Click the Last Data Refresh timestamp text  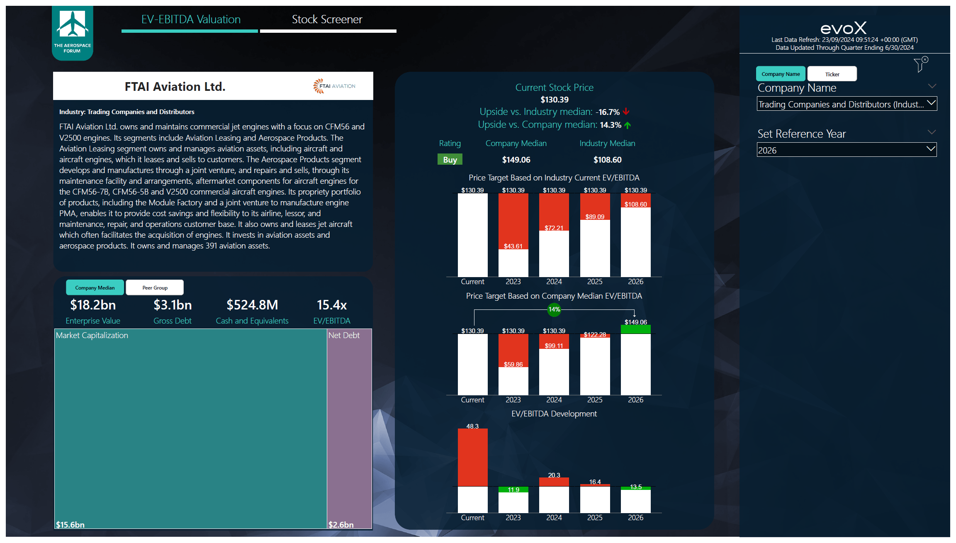(844, 40)
